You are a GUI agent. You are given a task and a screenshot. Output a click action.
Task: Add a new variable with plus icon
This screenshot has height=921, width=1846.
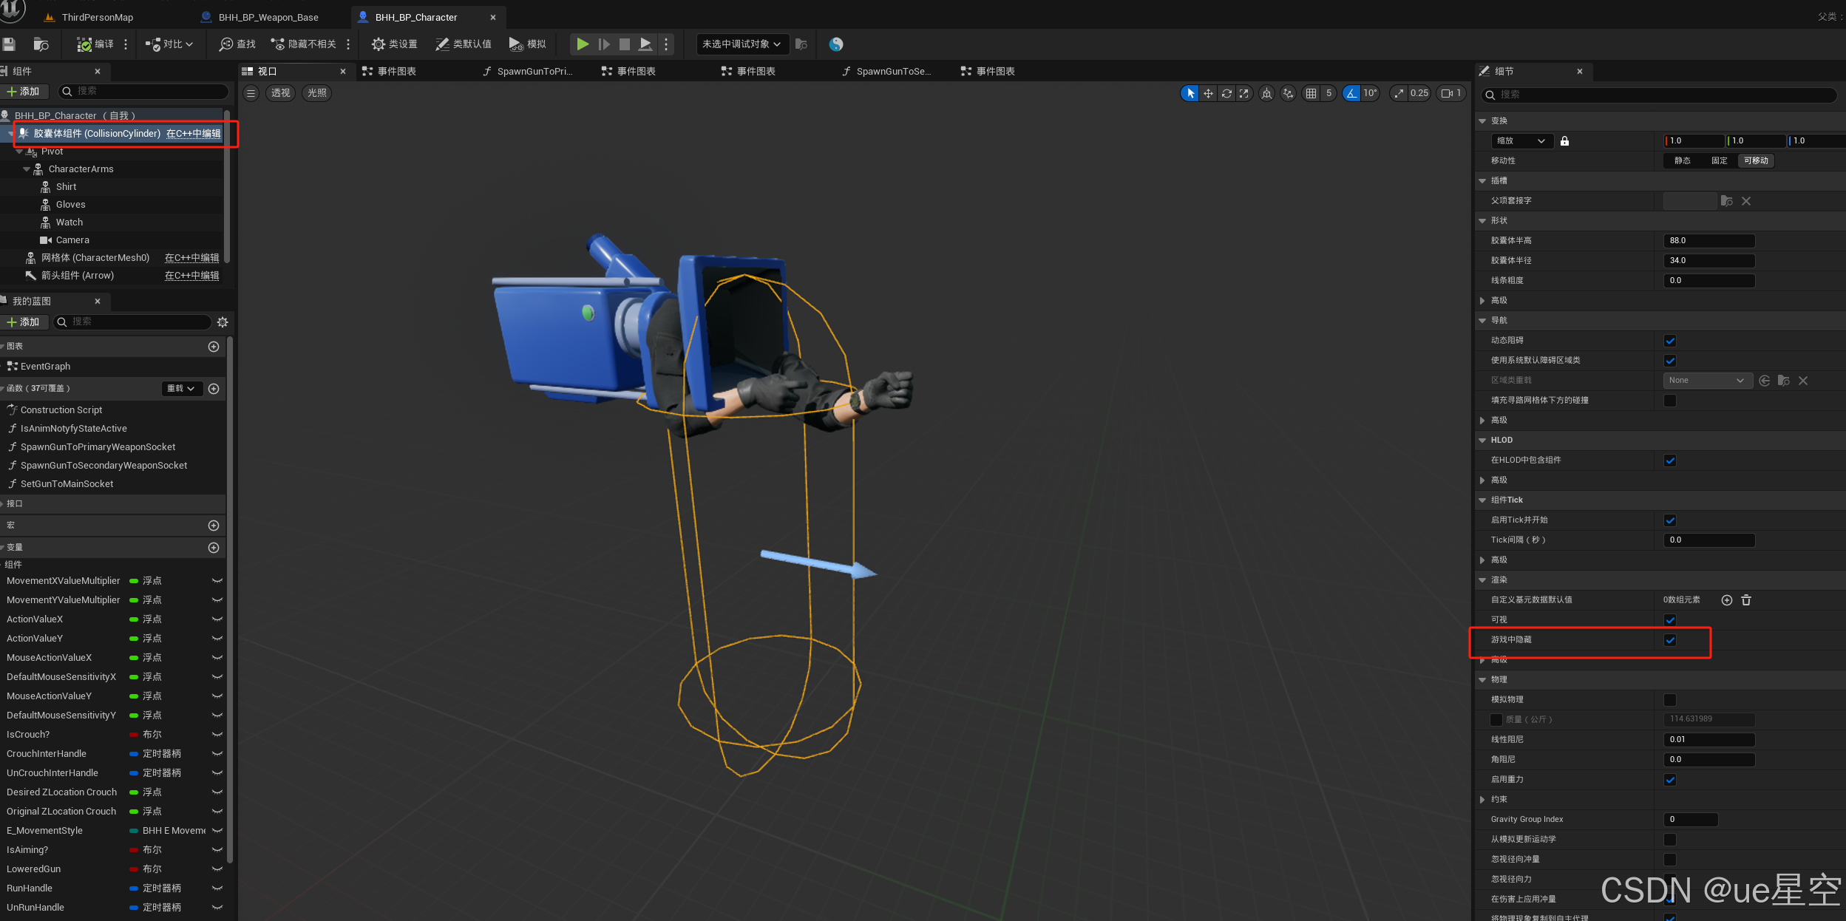tap(214, 548)
